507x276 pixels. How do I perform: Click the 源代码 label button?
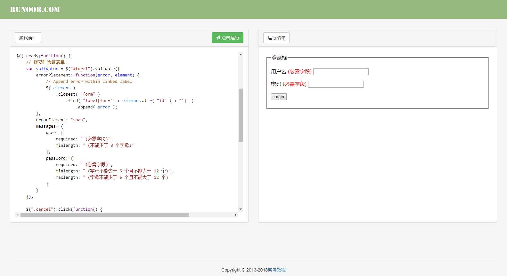(x=28, y=38)
